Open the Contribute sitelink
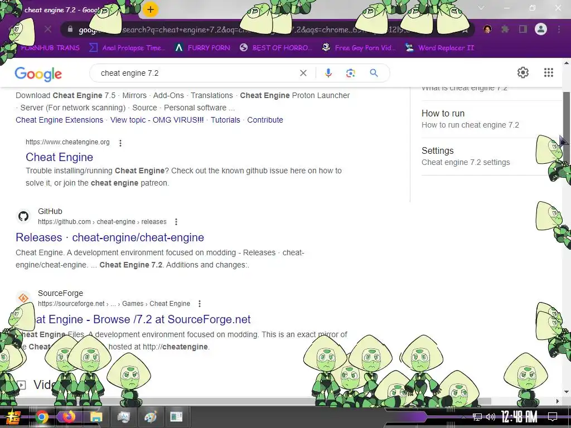The width and height of the screenshot is (571, 428). point(265,120)
